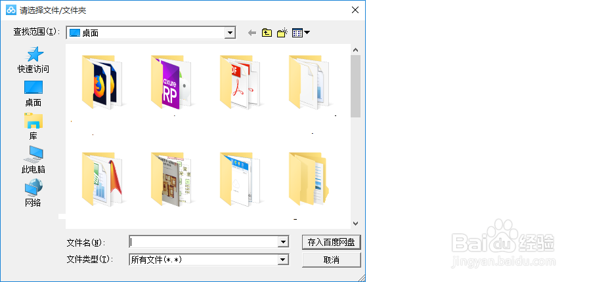Create a new folder
The height and width of the screenshot is (282, 589).
[282, 33]
